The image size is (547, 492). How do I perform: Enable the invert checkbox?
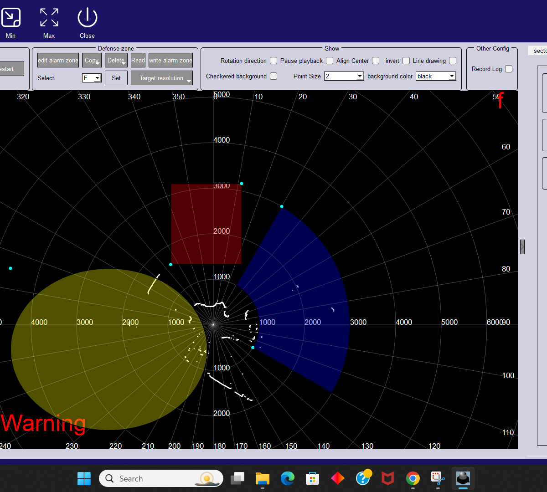(x=406, y=61)
